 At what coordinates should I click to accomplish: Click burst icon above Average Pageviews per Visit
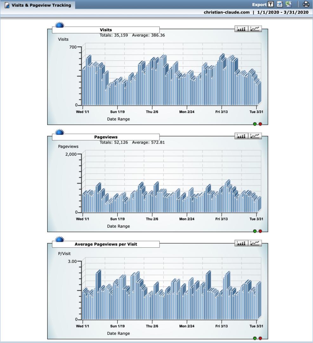pos(59,239)
